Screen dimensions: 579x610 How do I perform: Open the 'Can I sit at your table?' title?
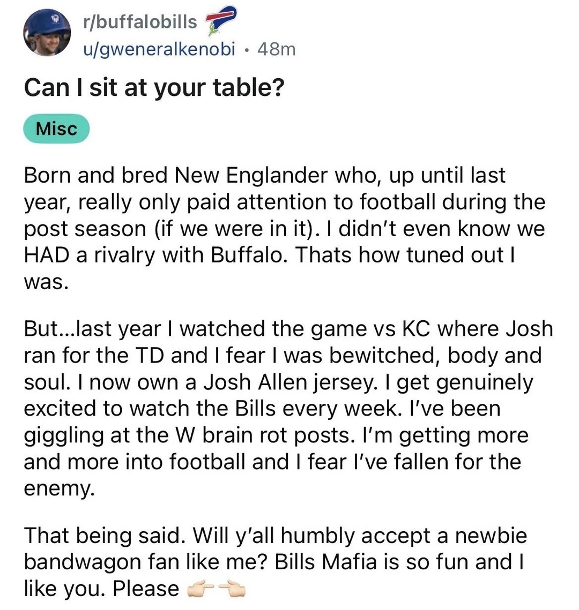click(154, 88)
